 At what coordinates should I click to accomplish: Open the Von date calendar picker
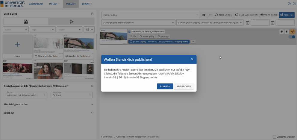click(248, 23)
